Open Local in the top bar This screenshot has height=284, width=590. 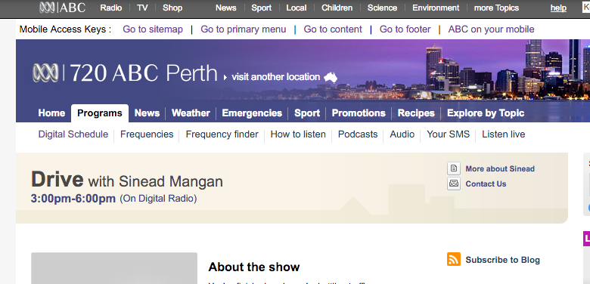point(296,8)
